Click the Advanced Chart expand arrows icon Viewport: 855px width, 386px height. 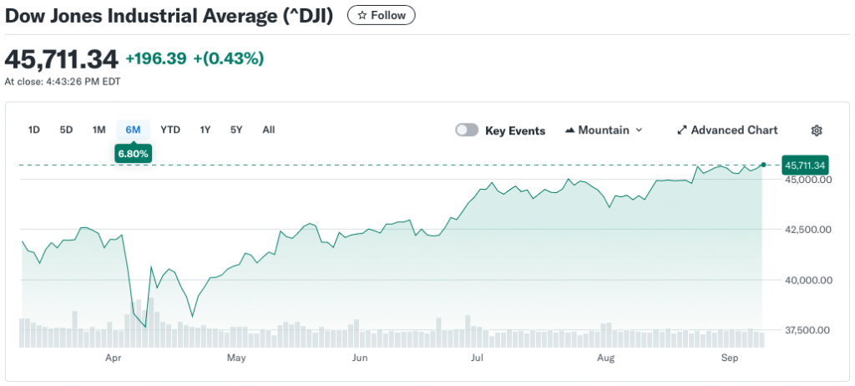point(681,130)
